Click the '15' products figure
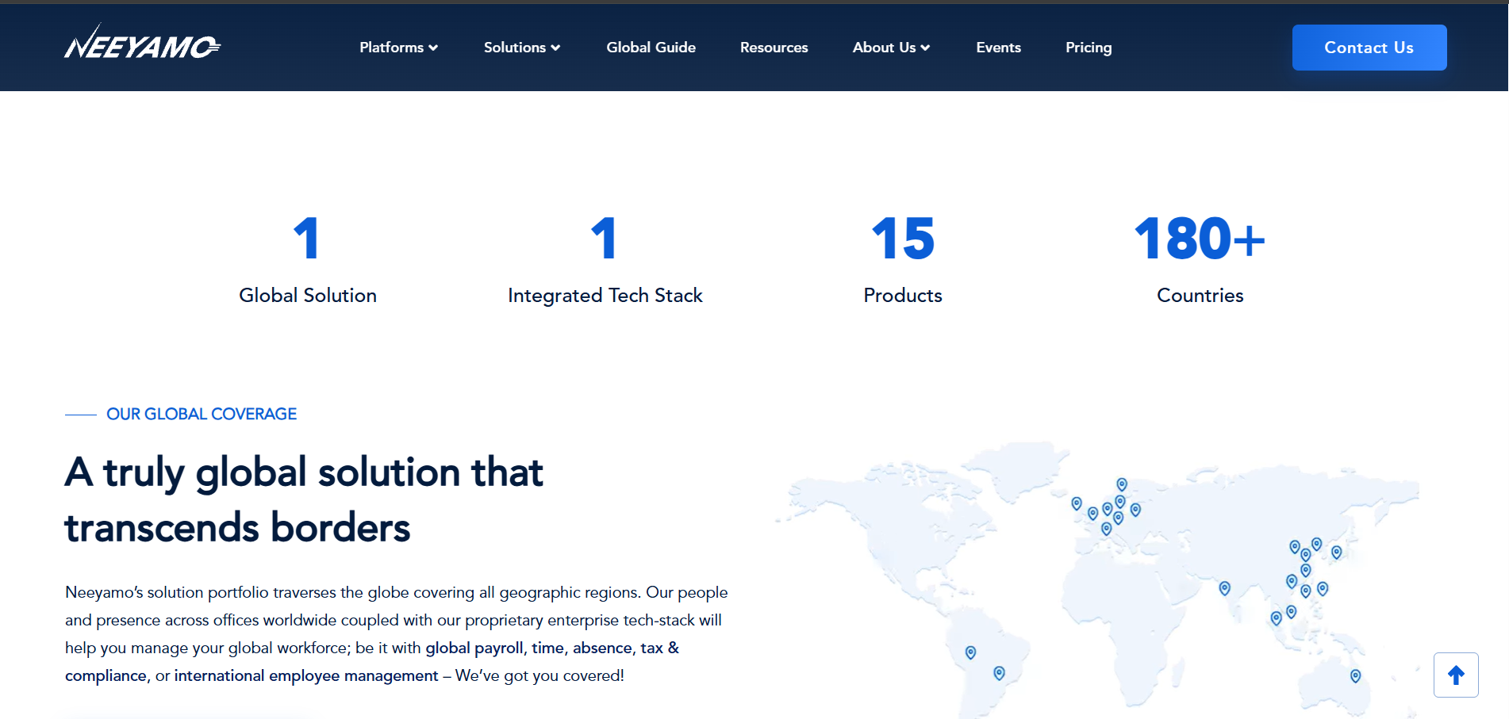Image resolution: width=1509 pixels, height=719 pixels. point(903,239)
